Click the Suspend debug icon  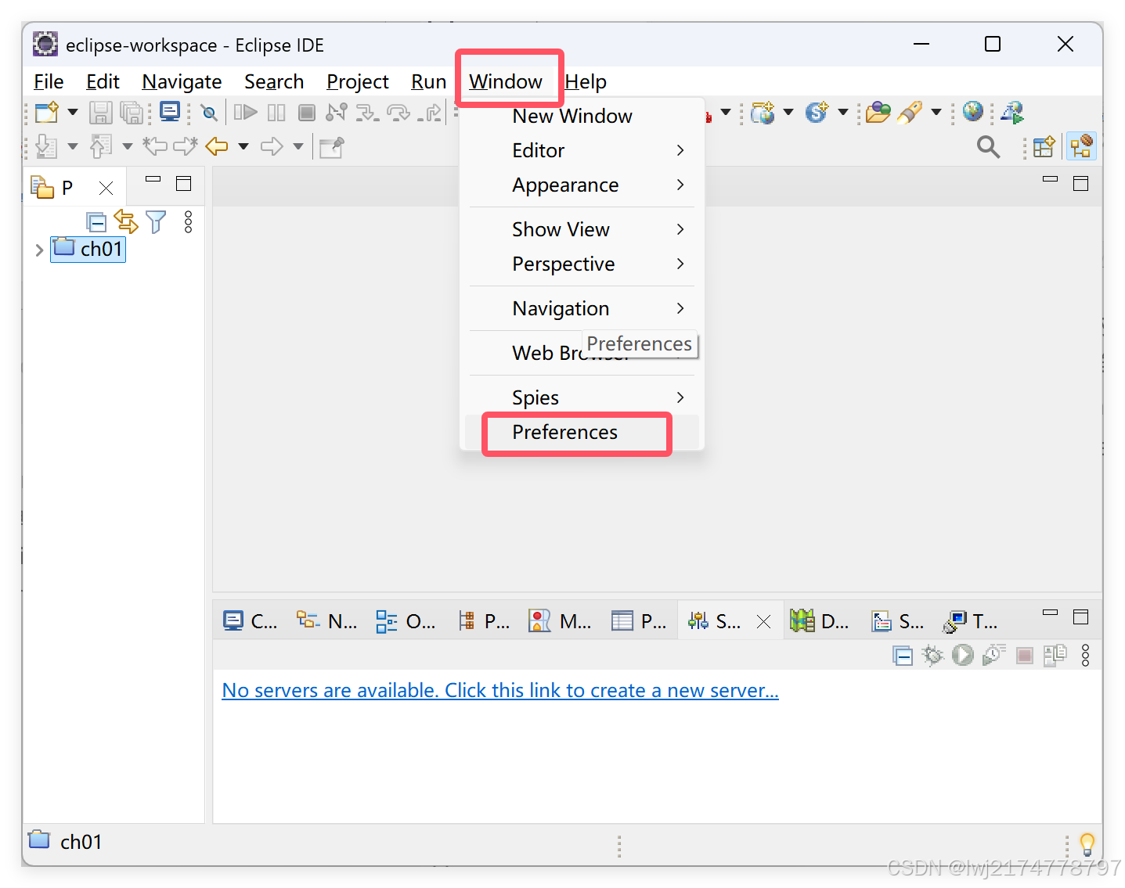click(x=276, y=113)
